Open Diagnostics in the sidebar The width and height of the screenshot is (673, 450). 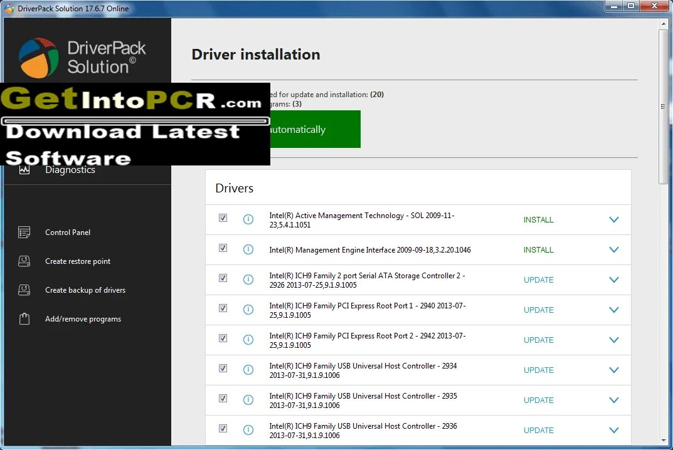tap(70, 170)
